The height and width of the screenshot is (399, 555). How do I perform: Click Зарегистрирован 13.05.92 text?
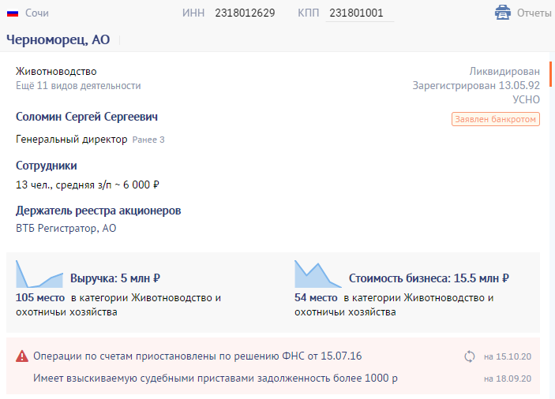pos(476,85)
